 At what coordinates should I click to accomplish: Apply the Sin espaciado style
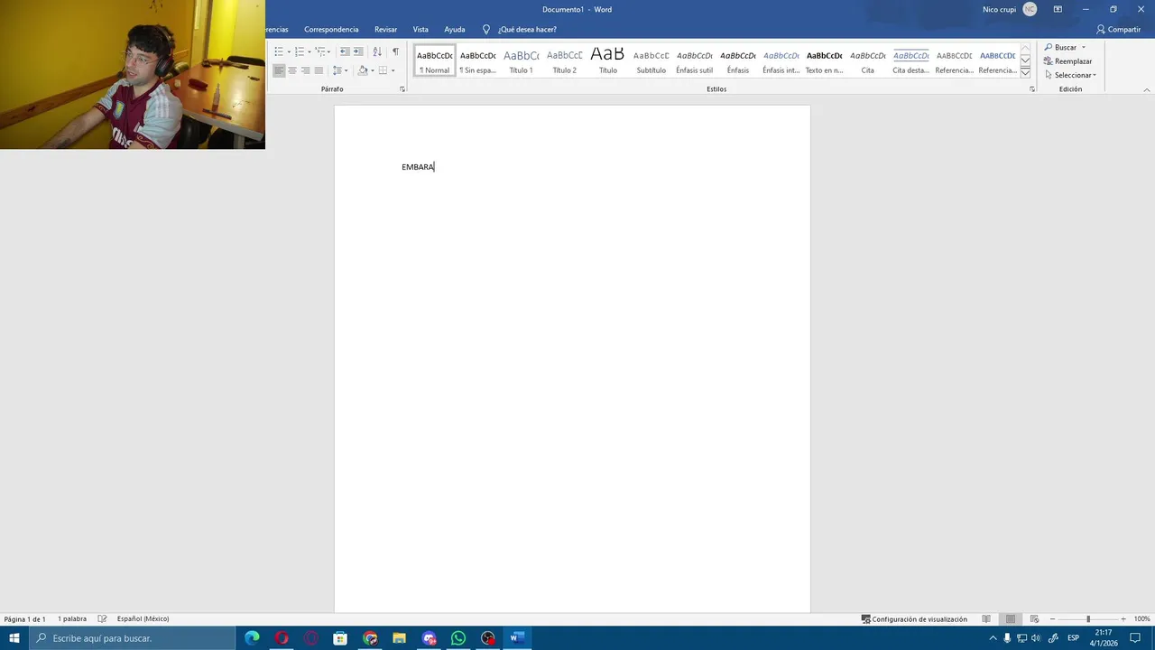pyautogui.click(x=478, y=60)
